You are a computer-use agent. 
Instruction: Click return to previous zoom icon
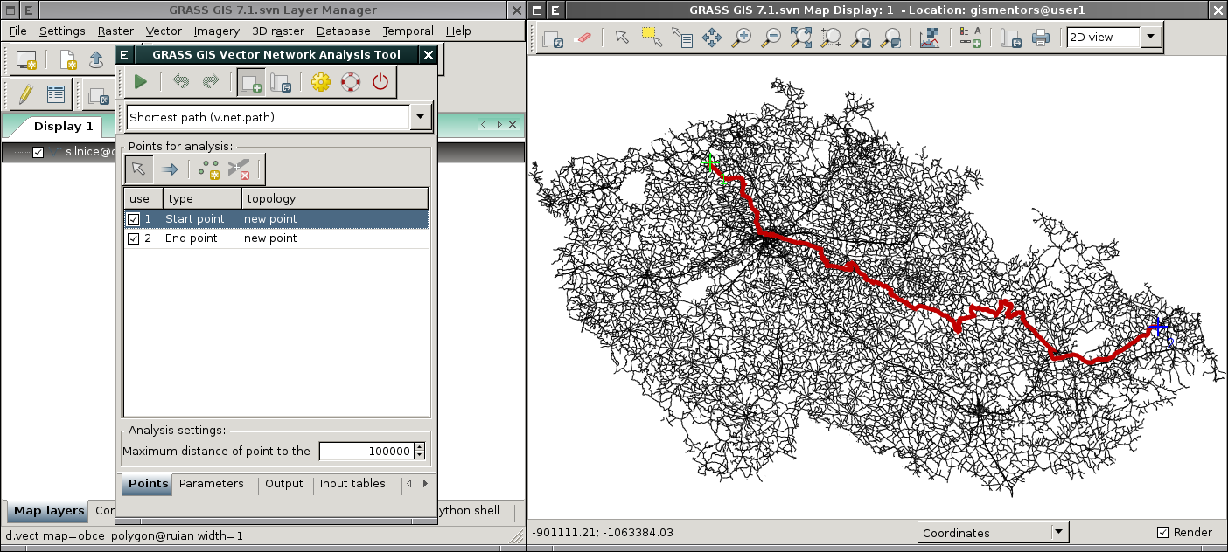[862, 38]
